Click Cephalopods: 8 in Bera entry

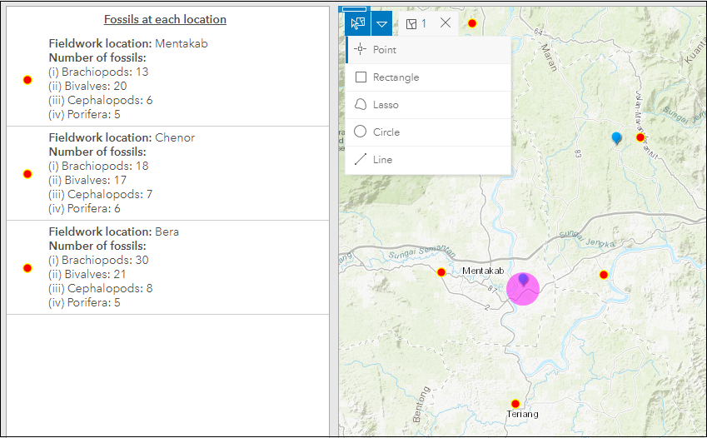[101, 288]
